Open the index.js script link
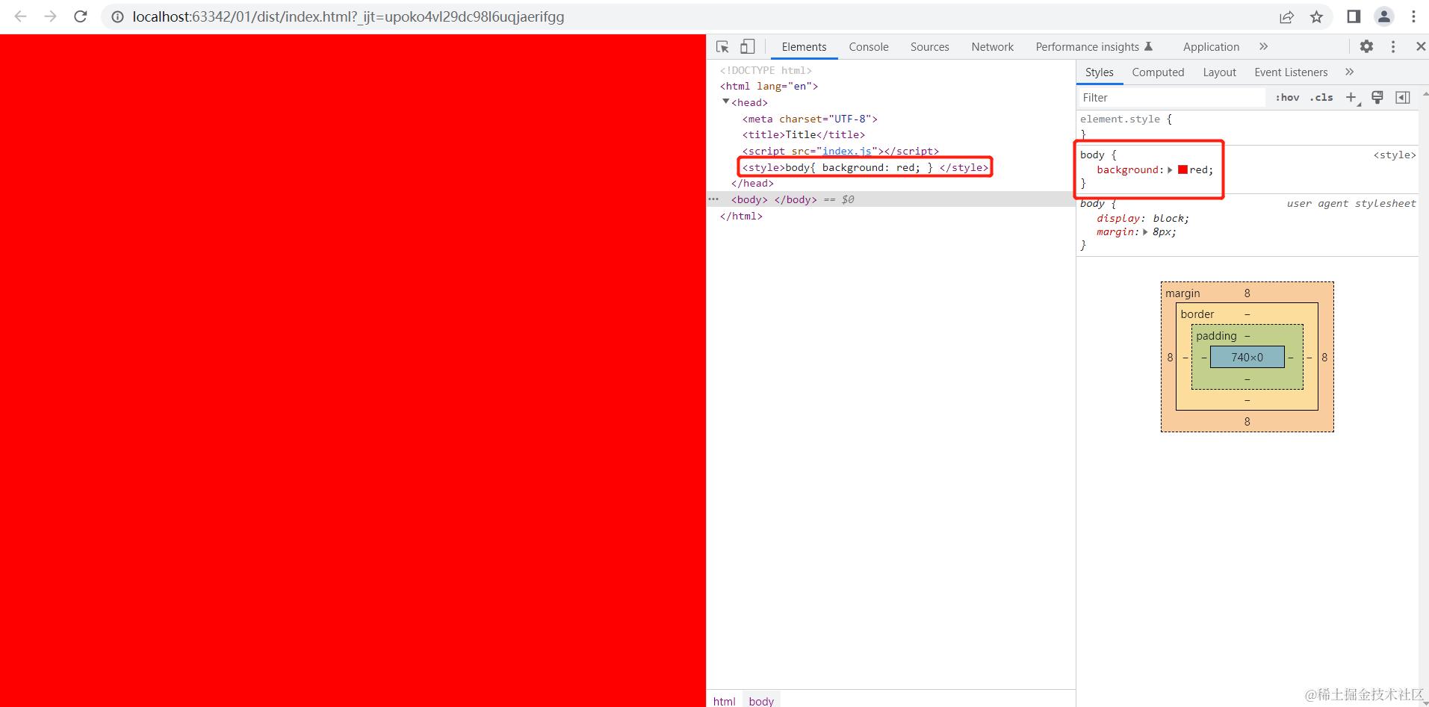Screen dimensions: 1429x707 [x=846, y=151]
